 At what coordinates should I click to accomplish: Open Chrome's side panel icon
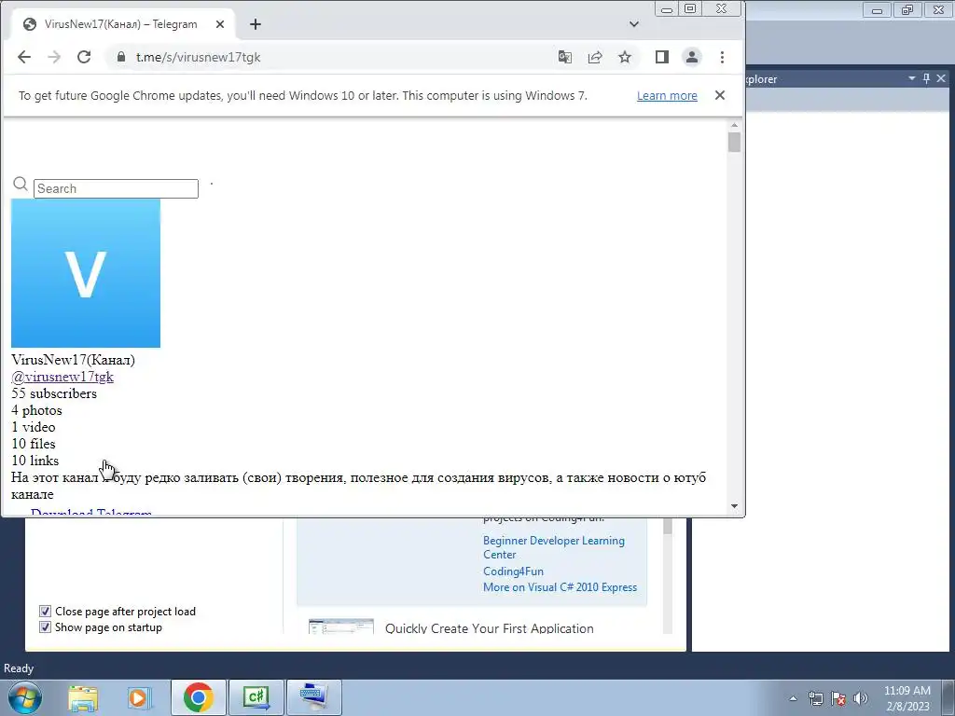tap(662, 57)
